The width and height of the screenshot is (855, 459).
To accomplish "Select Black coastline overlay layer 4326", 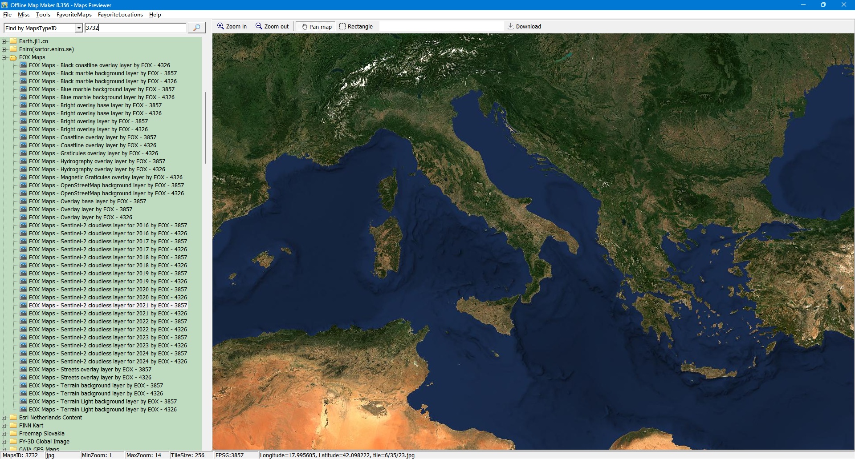I will [x=99, y=65].
